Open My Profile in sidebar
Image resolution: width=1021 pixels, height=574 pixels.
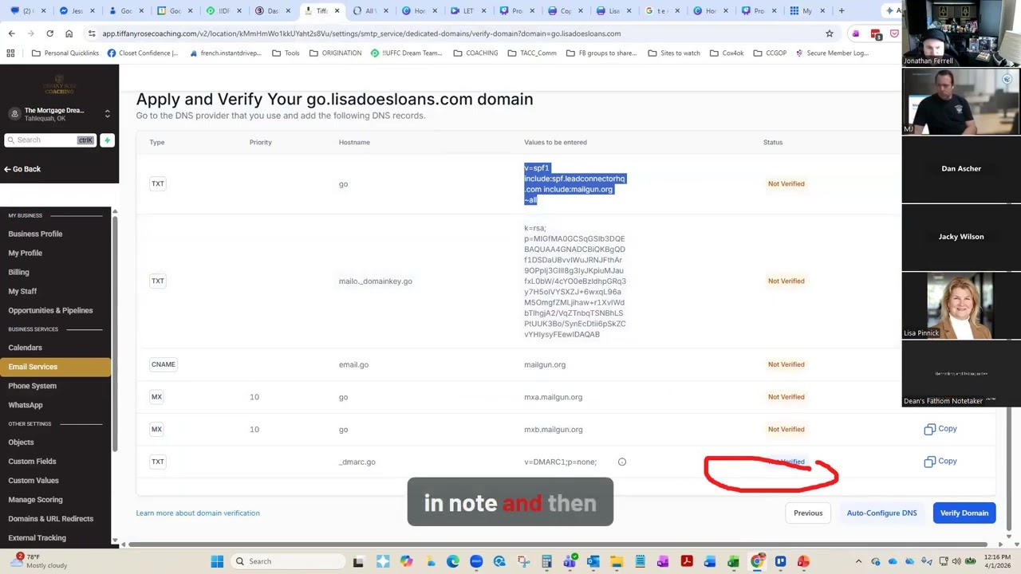[x=26, y=253]
